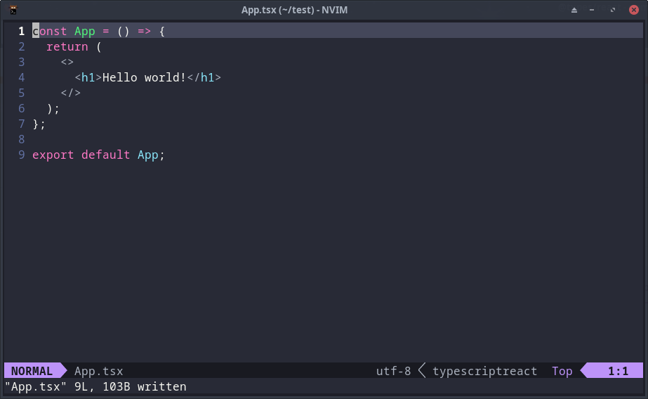The height and width of the screenshot is (399, 648).
Task: Click the arrow function => operator
Action: point(144,31)
